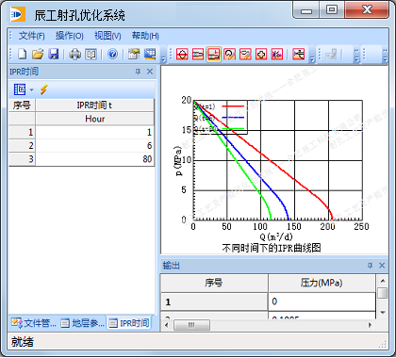Open the 操作(O) menu
This screenshot has width=396, height=358.
[70, 36]
